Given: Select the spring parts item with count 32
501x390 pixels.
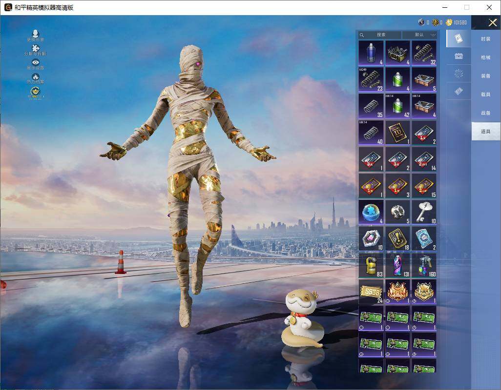Looking at the screenshot, I should pos(424,53).
